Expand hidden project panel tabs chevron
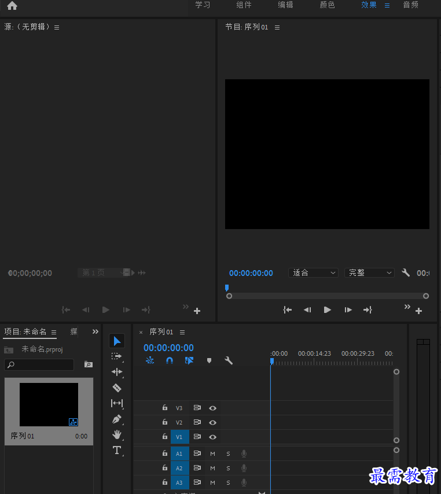This screenshot has width=441, height=494. [x=95, y=331]
